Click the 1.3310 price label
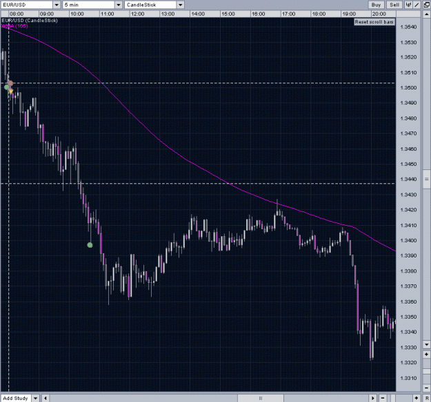Viewport: 431px width, 402px height. (408, 378)
